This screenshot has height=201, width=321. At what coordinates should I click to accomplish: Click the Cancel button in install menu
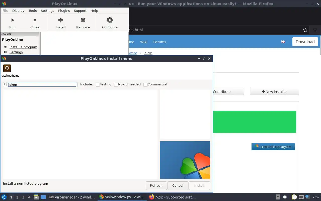[x=178, y=185]
